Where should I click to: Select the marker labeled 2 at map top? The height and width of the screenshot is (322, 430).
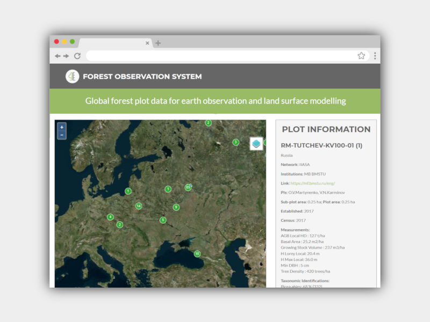(x=209, y=123)
